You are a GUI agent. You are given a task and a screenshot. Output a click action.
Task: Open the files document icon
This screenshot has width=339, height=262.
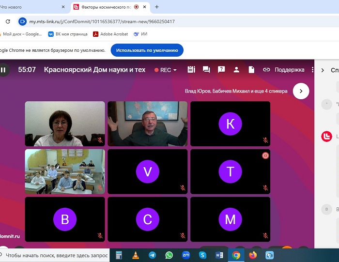[251, 70]
